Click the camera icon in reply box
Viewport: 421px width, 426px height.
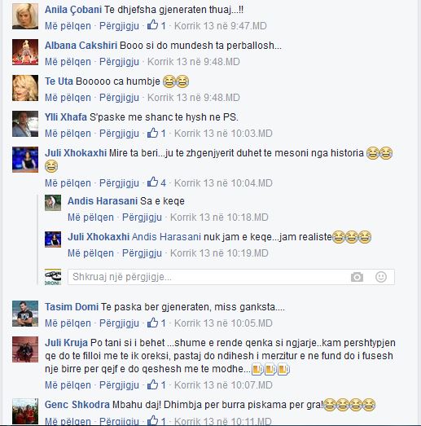[x=357, y=277]
